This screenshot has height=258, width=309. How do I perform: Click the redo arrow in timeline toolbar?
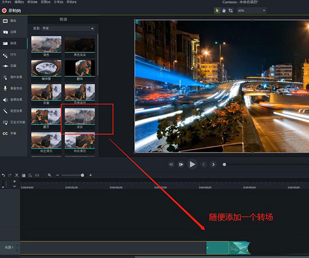coord(10,175)
